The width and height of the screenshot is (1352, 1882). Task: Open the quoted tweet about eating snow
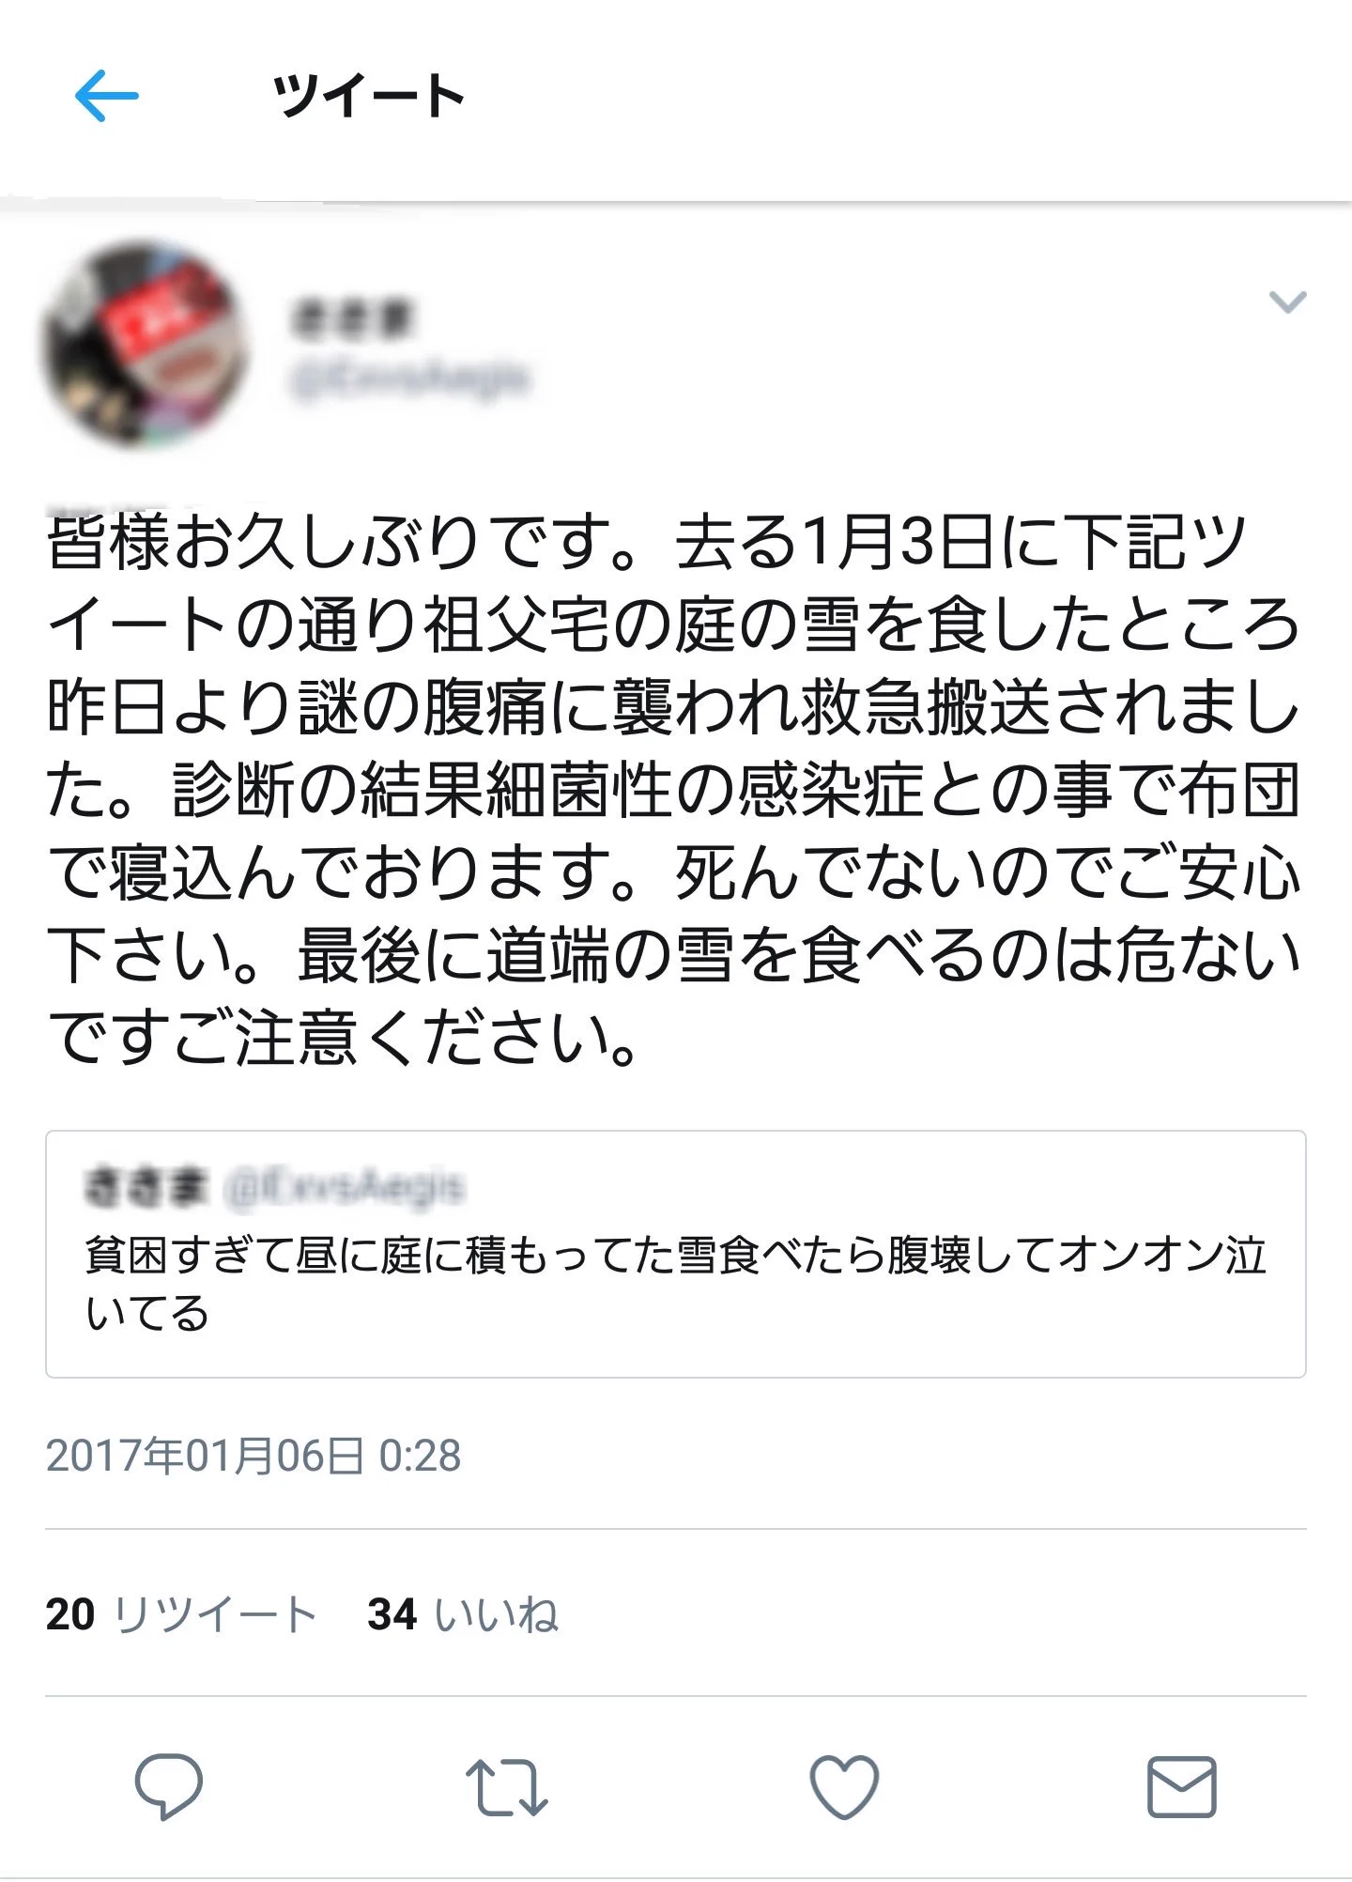click(676, 1254)
